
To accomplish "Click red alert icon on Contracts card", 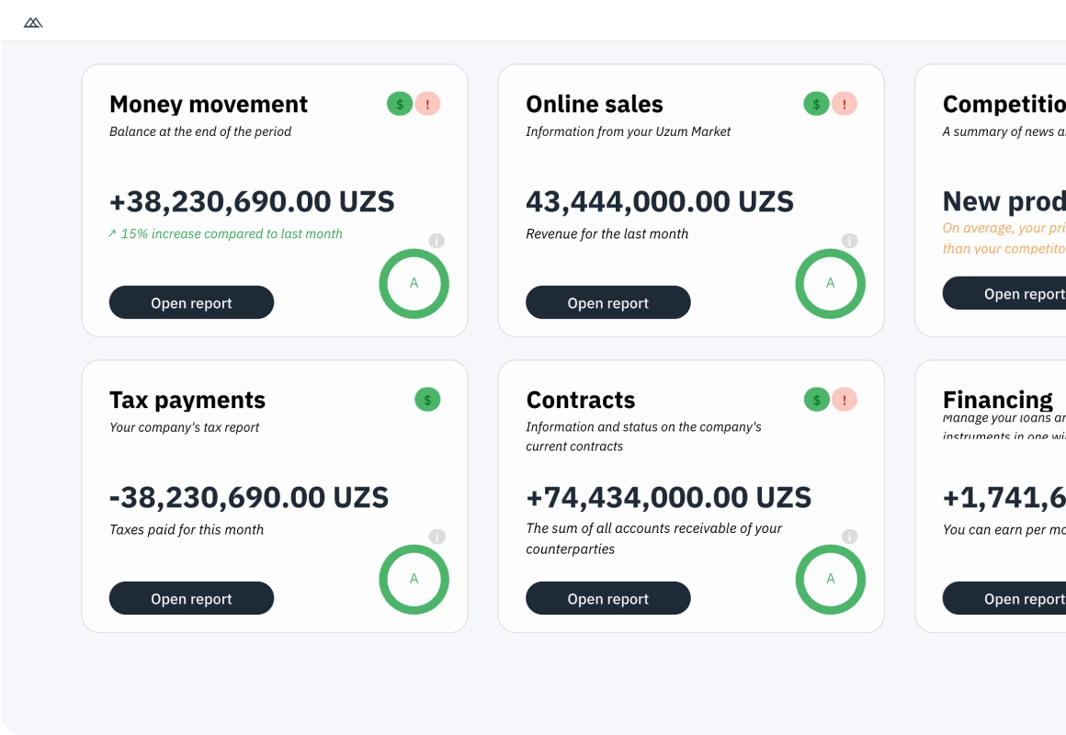I will [845, 400].
